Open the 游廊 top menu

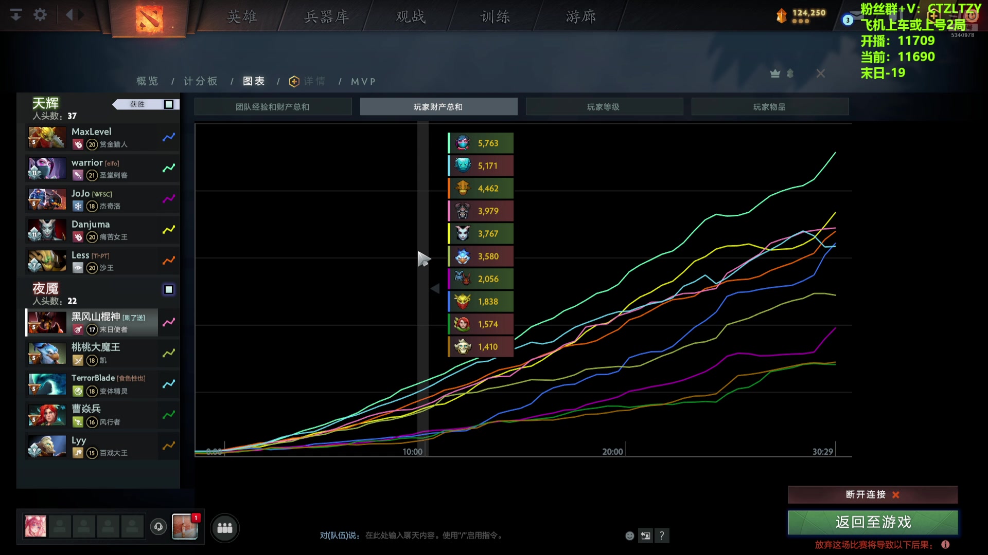581,16
